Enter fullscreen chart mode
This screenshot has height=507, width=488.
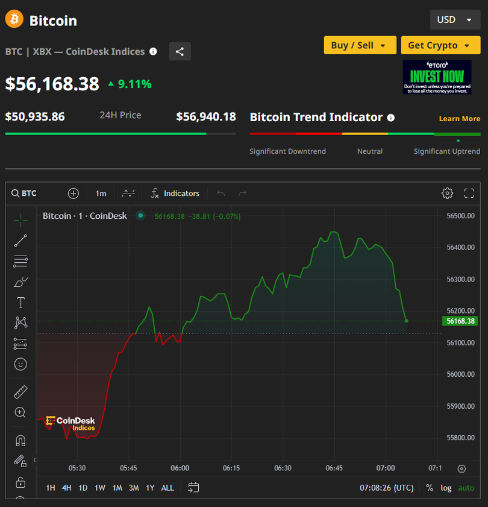(469, 193)
